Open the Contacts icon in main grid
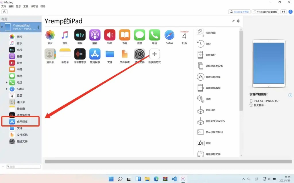Image resolution: width=294 pixels, height=183 pixels. [x=50, y=54]
